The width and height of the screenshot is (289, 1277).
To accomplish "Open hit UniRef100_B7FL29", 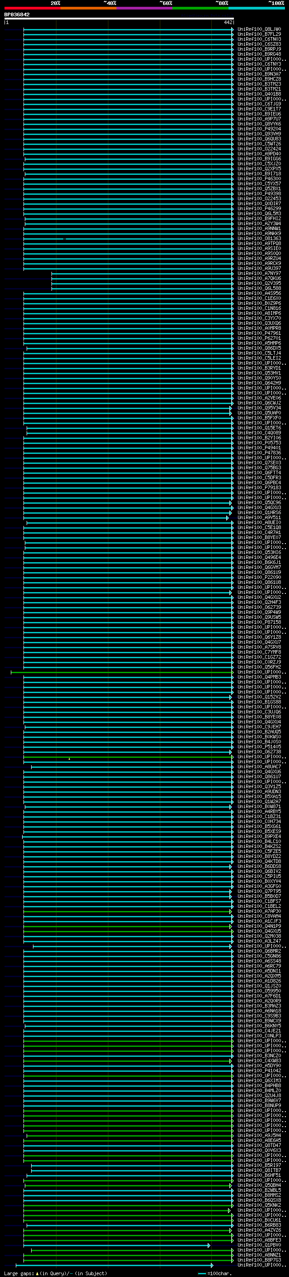I will click(259, 34).
